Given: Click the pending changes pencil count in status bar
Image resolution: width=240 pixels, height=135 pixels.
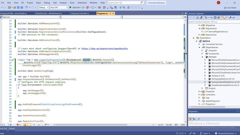Looking at the screenshot, I should point(193,133).
